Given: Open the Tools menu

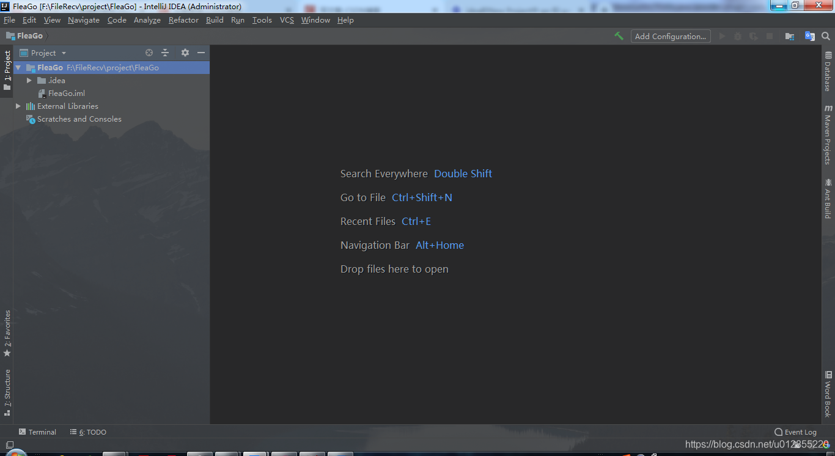Looking at the screenshot, I should (x=262, y=20).
